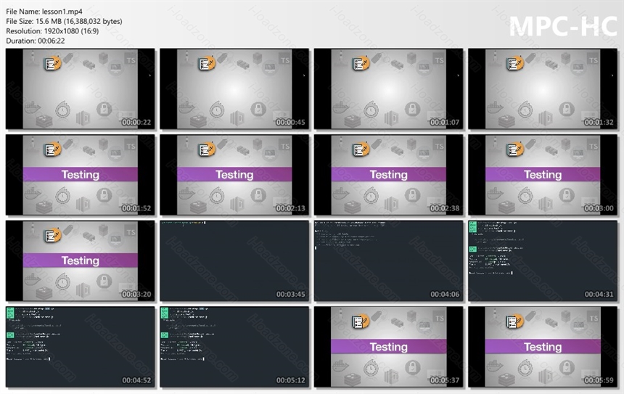Click the flaming stopwatch icon in 00:05:59 frame

click(525, 367)
